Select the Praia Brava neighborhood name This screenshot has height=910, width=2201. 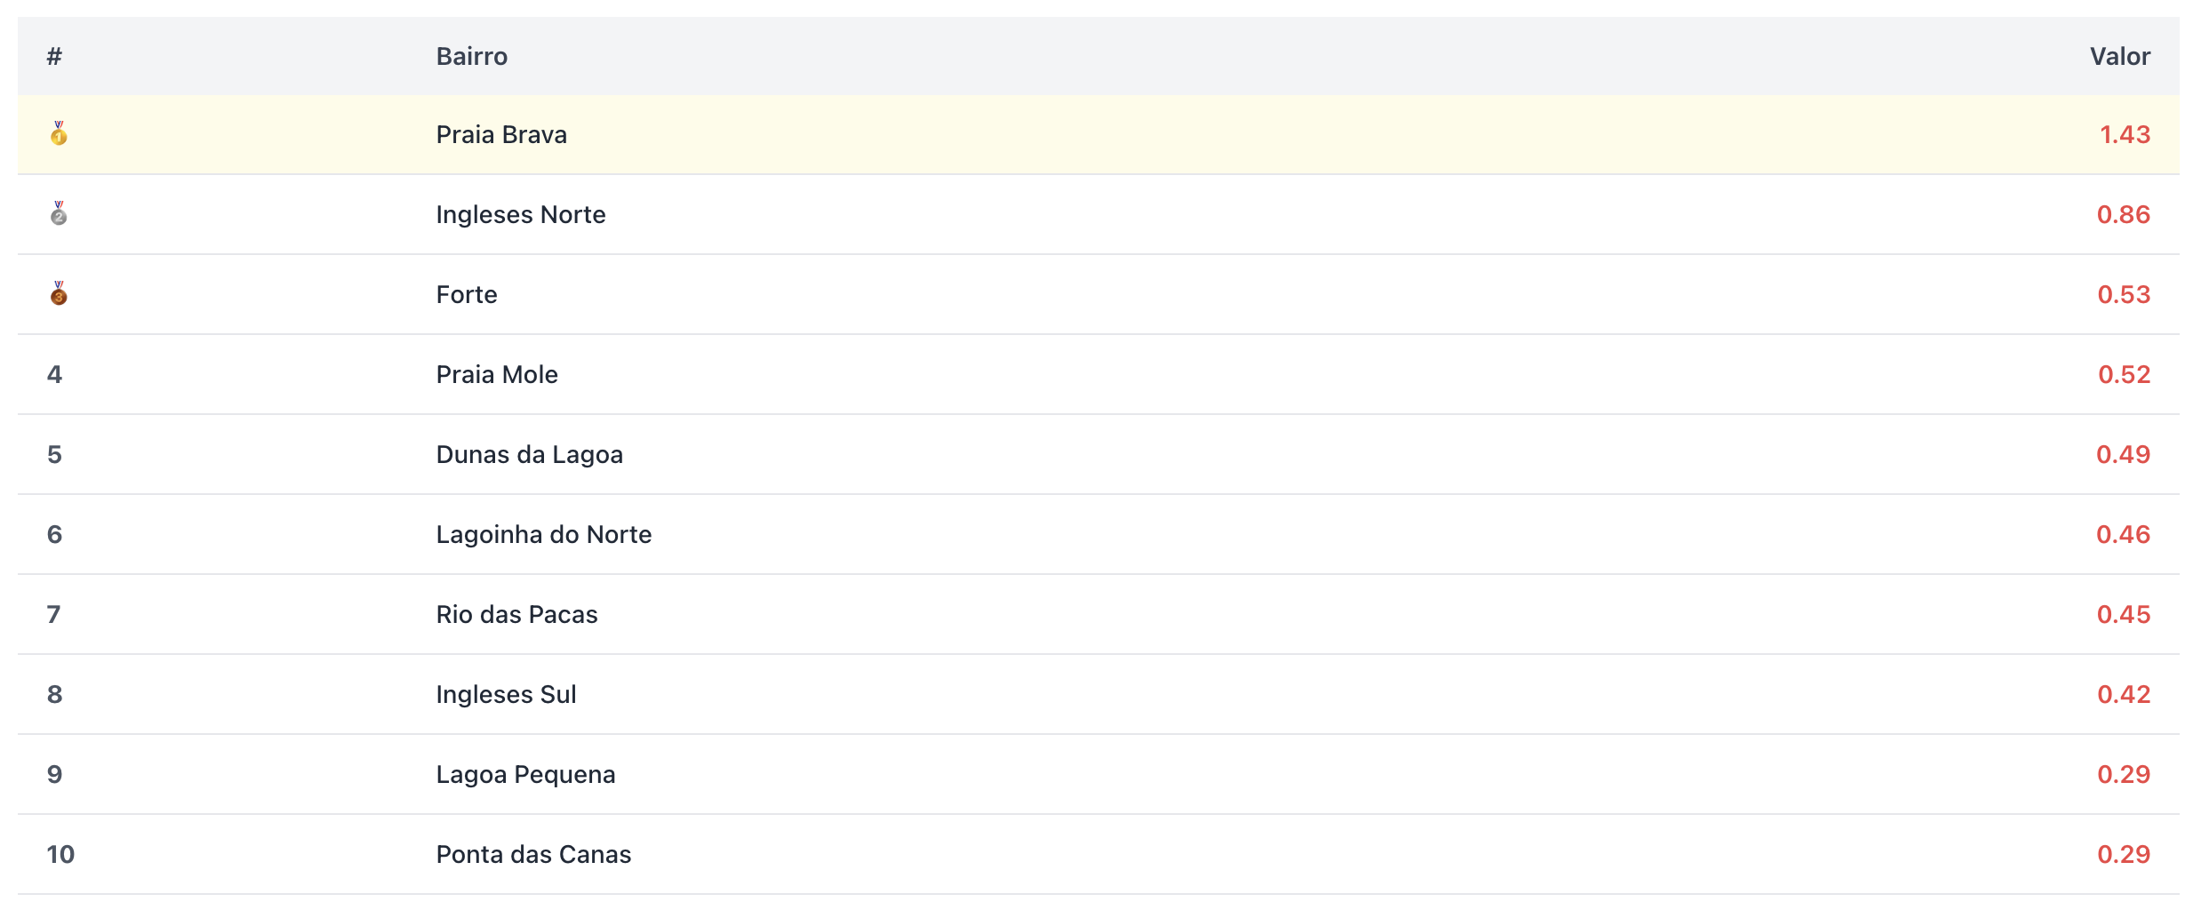tap(501, 135)
